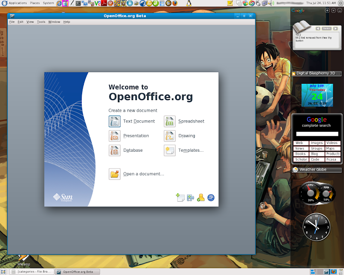Viewport: 344px width, 275px height.
Task: Open the View menu
Action: [30, 22]
